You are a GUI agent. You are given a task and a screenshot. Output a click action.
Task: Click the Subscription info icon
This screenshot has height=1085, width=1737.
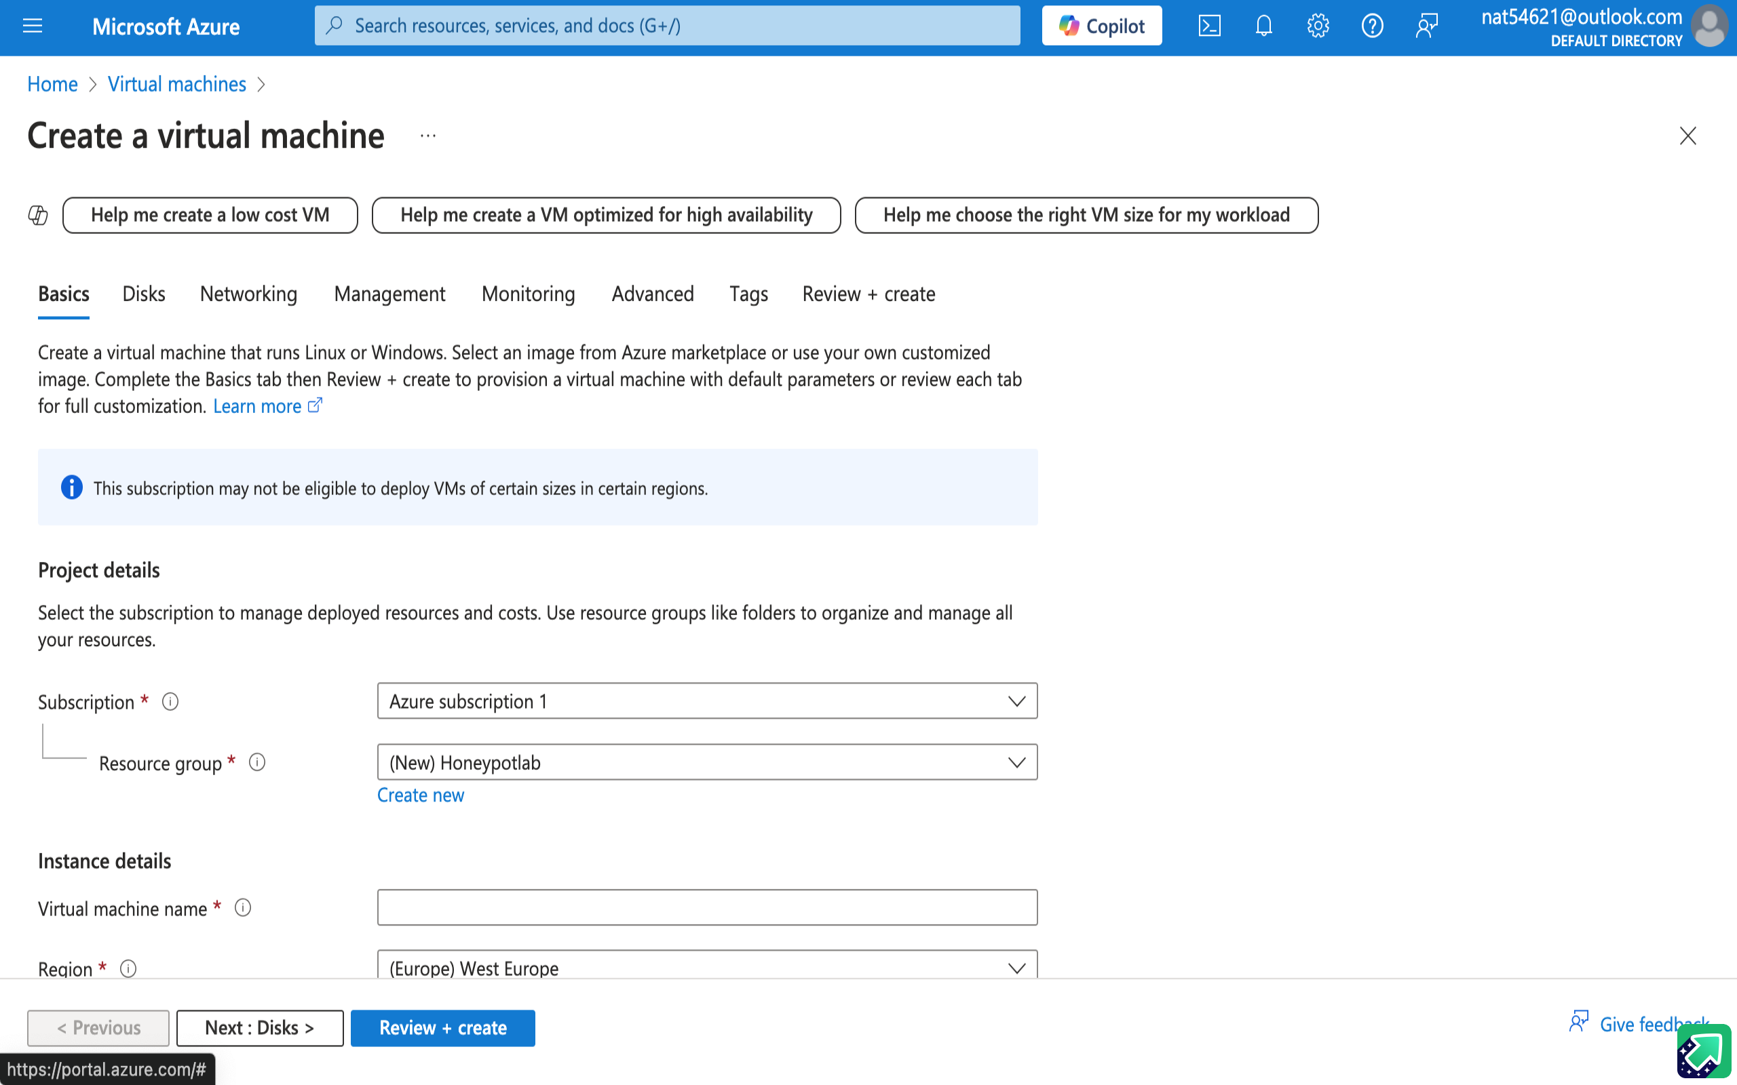click(170, 701)
